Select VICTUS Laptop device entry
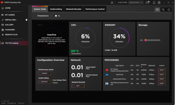175x105 pixels. [14, 43]
